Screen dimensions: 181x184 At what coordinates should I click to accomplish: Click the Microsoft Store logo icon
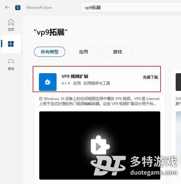point(18,8)
